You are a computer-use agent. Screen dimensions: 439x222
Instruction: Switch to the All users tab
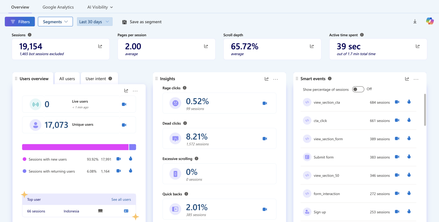pyautogui.click(x=67, y=79)
